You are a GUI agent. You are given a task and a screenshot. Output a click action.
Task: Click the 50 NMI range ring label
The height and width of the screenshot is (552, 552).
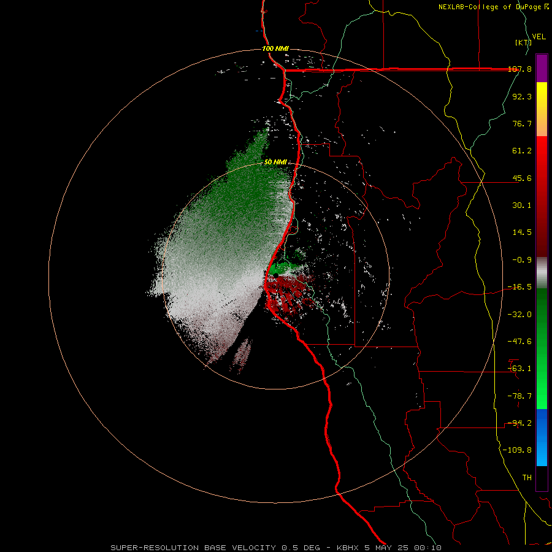point(275,162)
